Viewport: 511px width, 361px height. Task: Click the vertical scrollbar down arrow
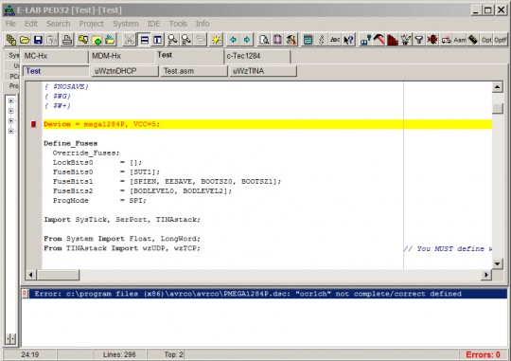[497, 263]
